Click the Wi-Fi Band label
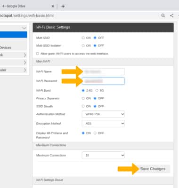This screenshot has width=179, height=188. click(x=43, y=91)
